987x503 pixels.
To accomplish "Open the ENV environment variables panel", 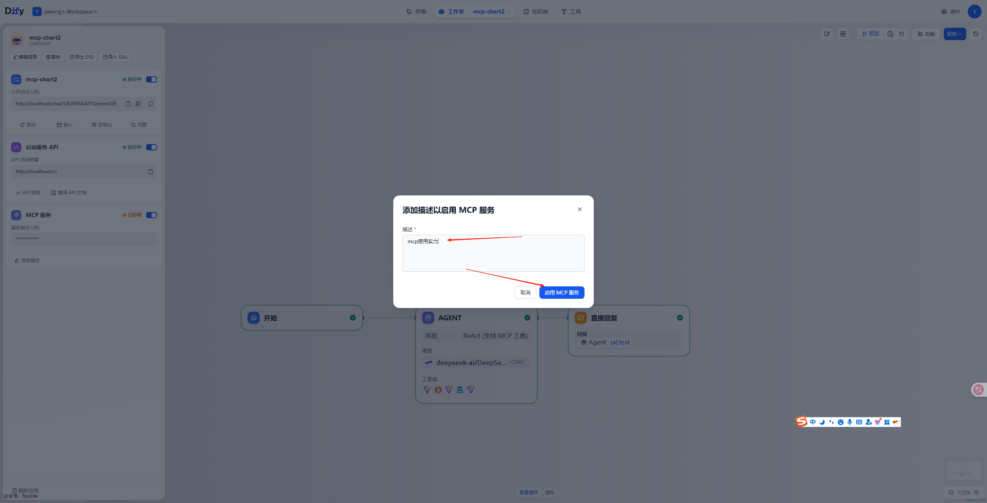I will pyautogui.click(x=843, y=34).
